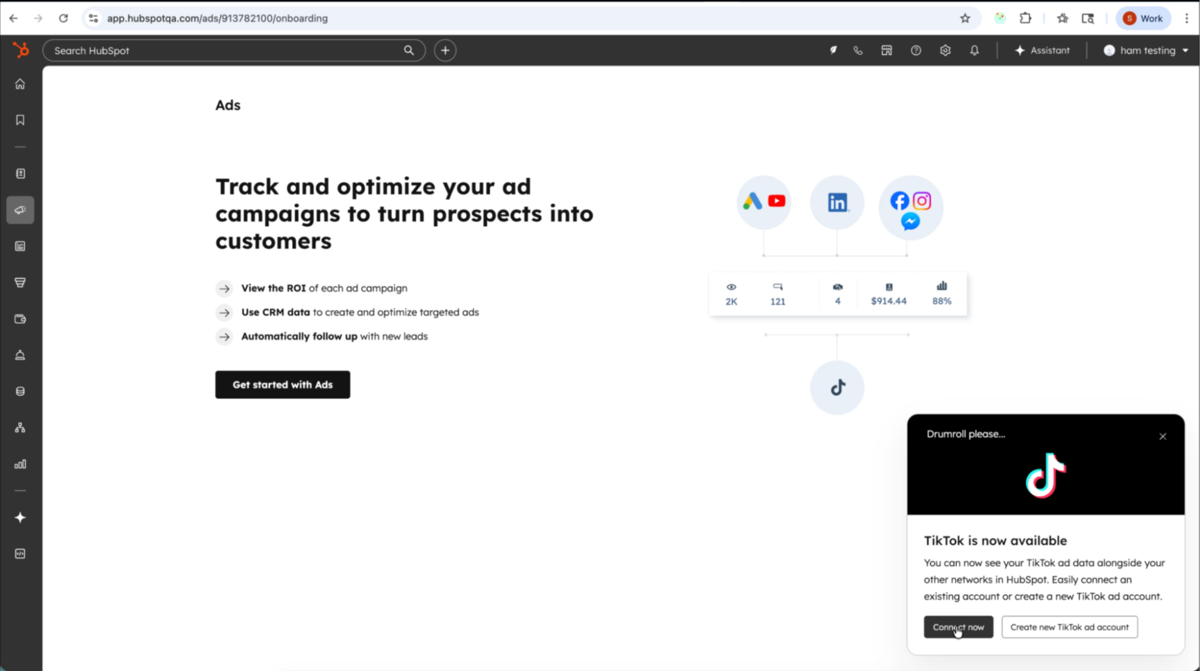Click Get started with Ads button

click(283, 384)
